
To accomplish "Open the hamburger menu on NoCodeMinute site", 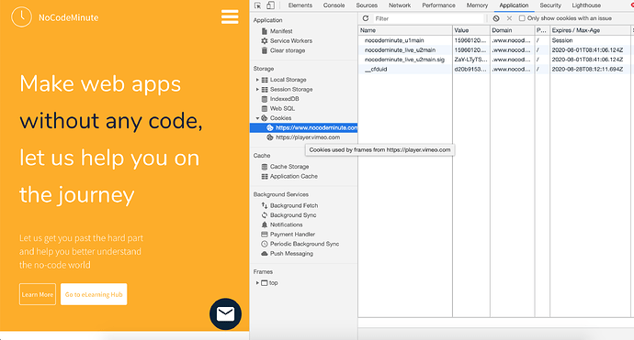I will tap(230, 16).
